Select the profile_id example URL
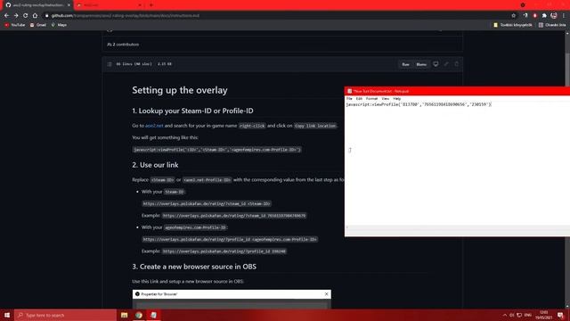This screenshot has height=321, width=570. [224, 251]
